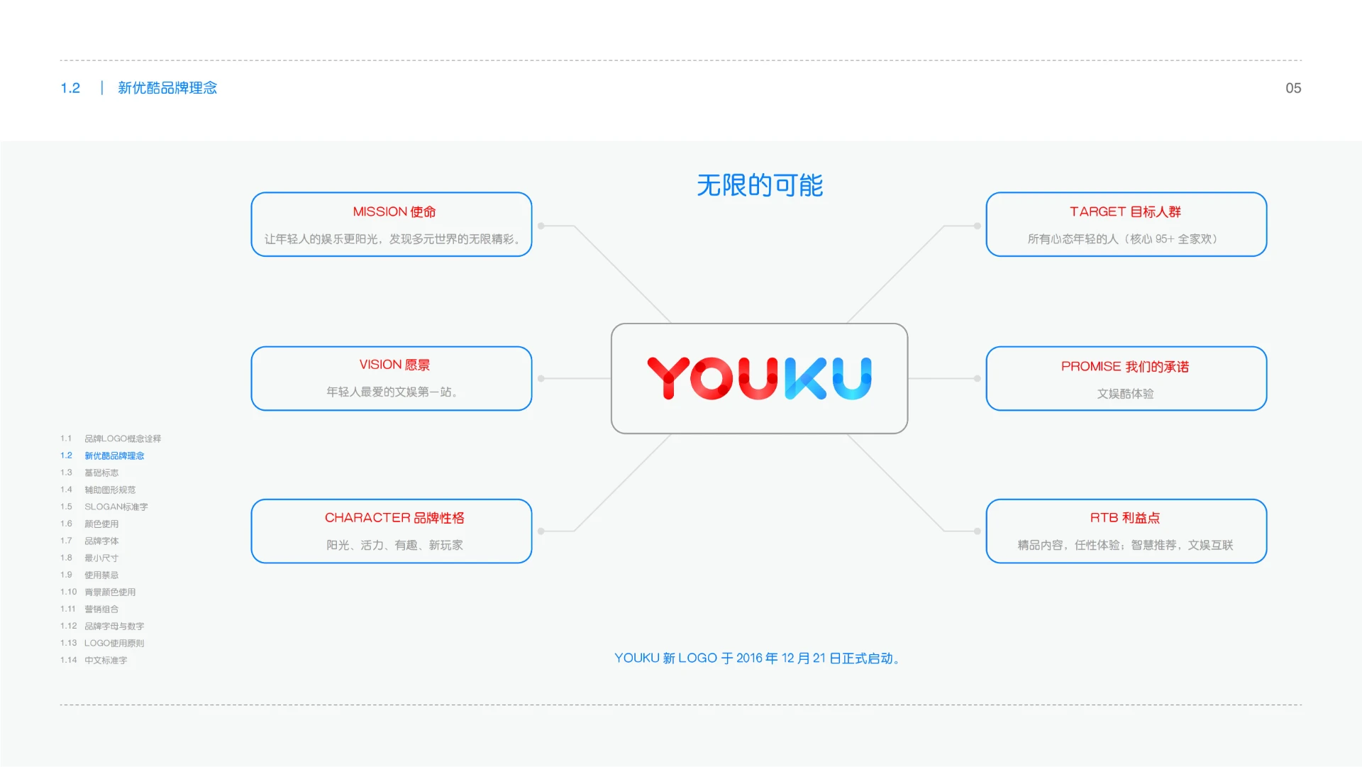Click the YOUKU 新 LOGO launch date text
The image size is (1362, 767).
[758, 658]
